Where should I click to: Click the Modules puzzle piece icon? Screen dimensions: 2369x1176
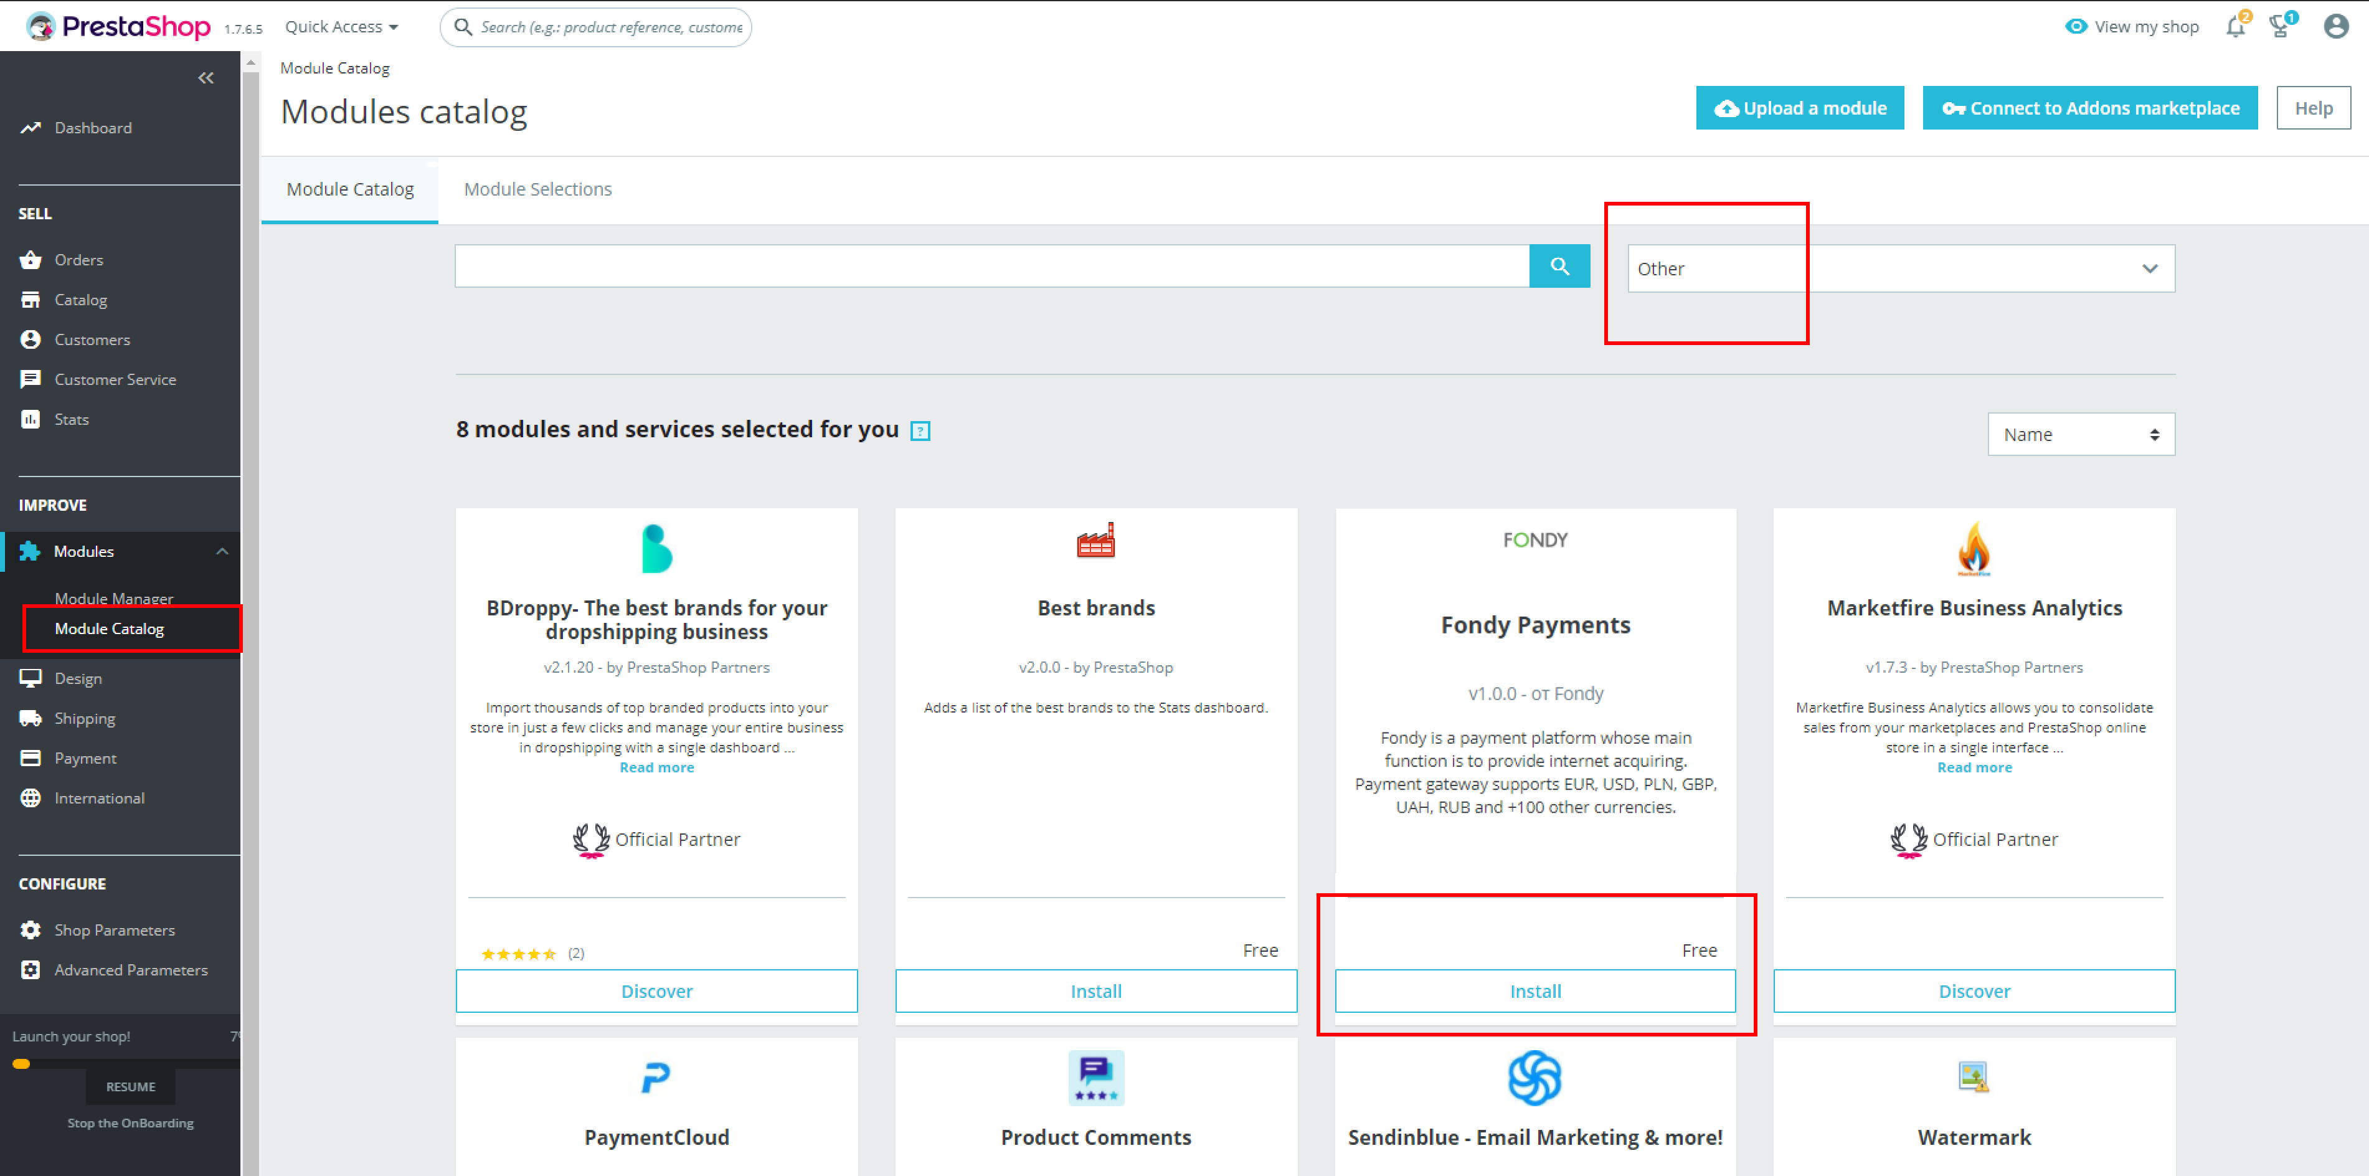point(31,551)
